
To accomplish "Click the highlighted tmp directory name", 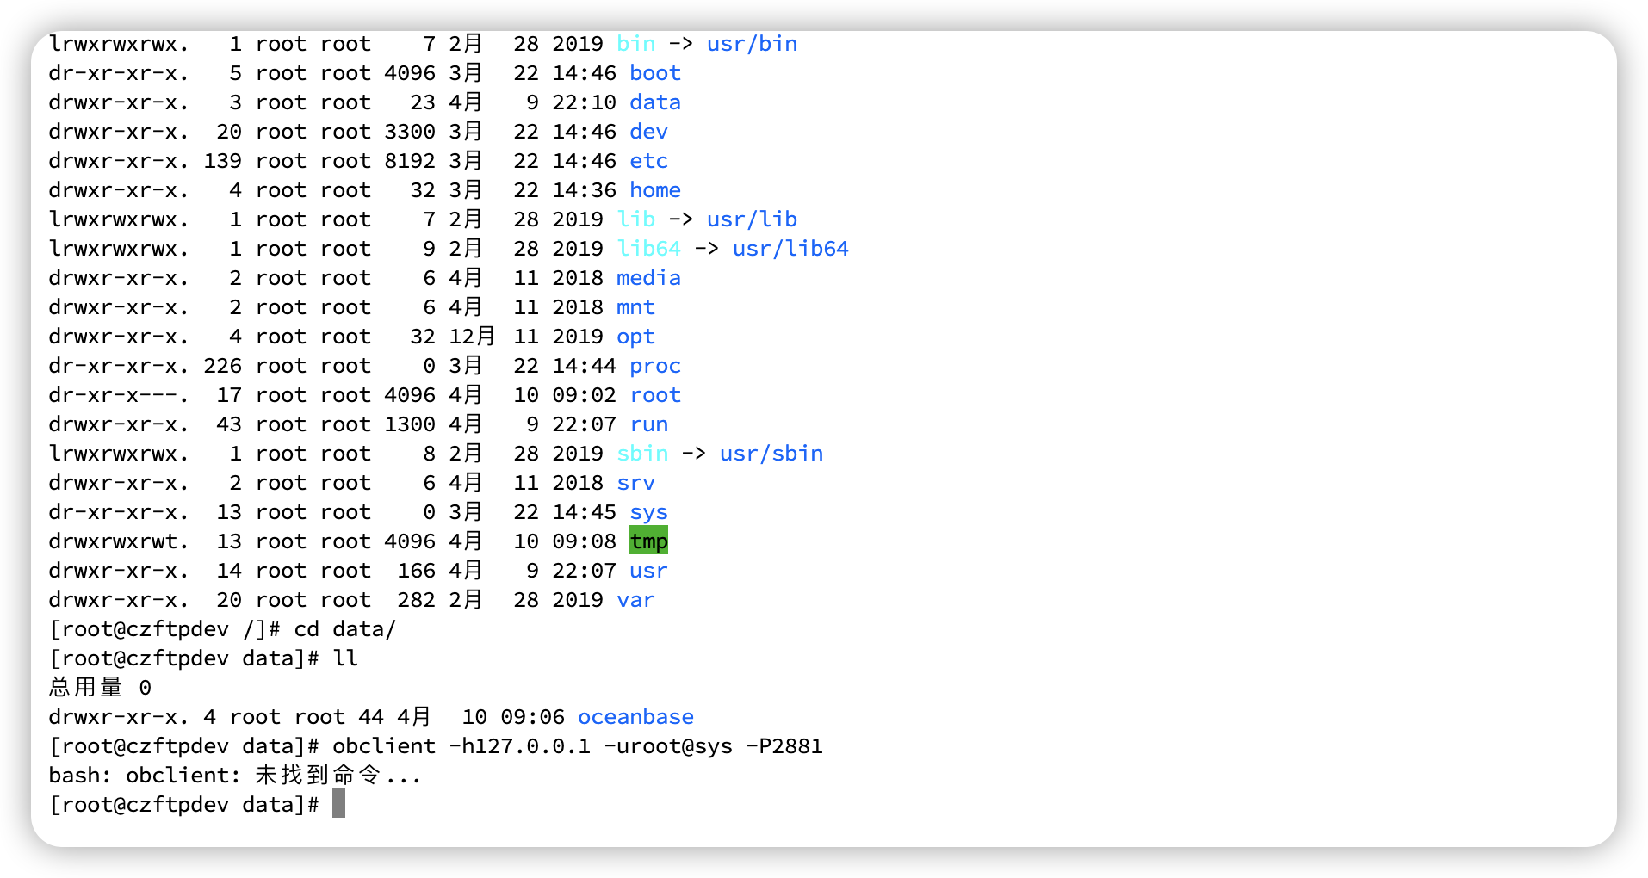I will click(x=648, y=541).
